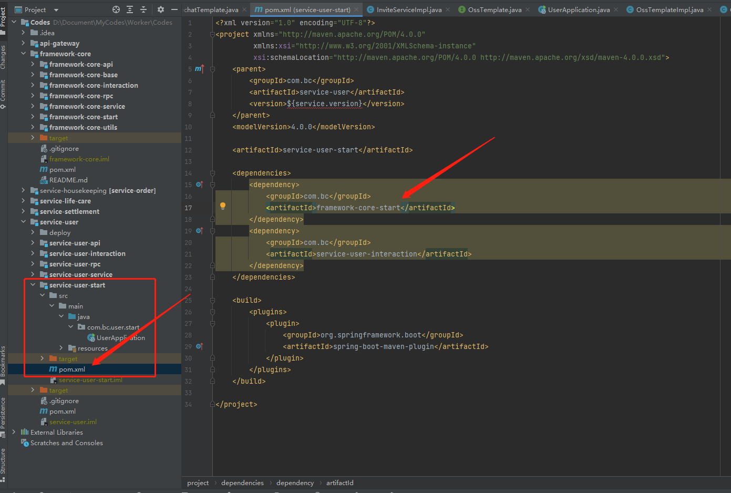The image size is (731, 493).
Task: Select service-user-start.iml file
Action: pyautogui.click(x=90, y=379)
